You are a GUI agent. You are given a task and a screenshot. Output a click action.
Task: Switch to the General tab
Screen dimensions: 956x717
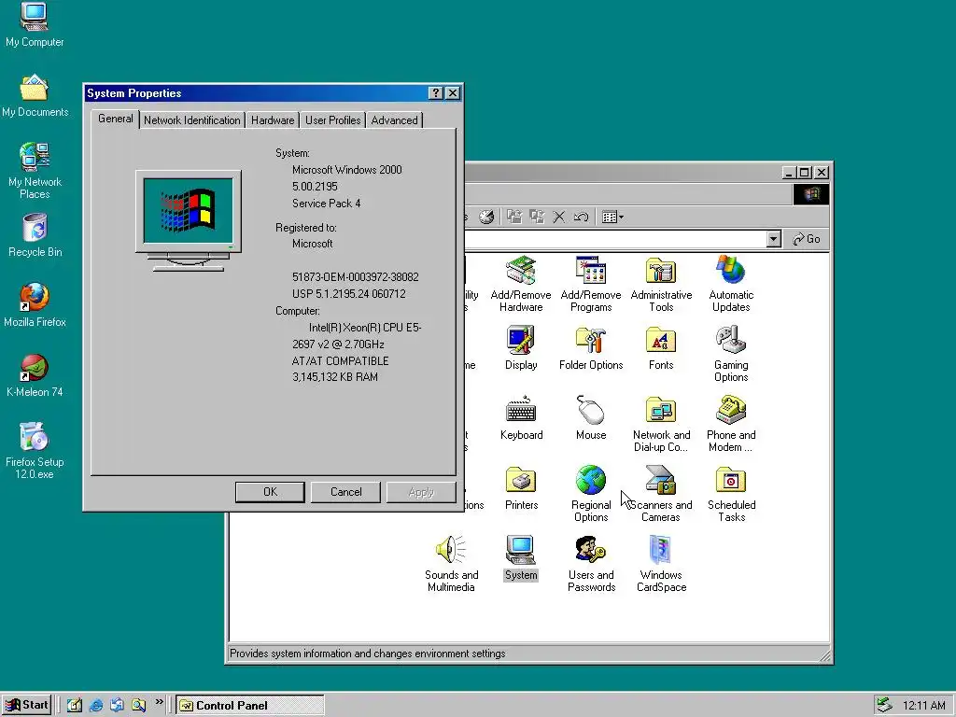[115, 119]
